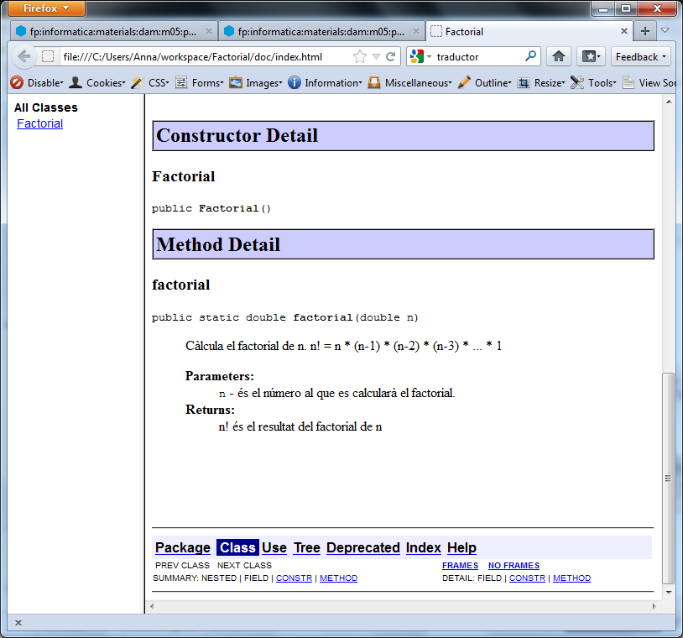Open the Disable developer menu
683x638 pixels.
[37, 82]
